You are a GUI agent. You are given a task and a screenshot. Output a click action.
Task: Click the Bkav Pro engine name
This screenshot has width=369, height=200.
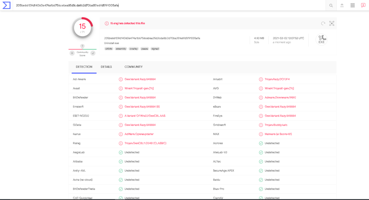coord(219,189)
